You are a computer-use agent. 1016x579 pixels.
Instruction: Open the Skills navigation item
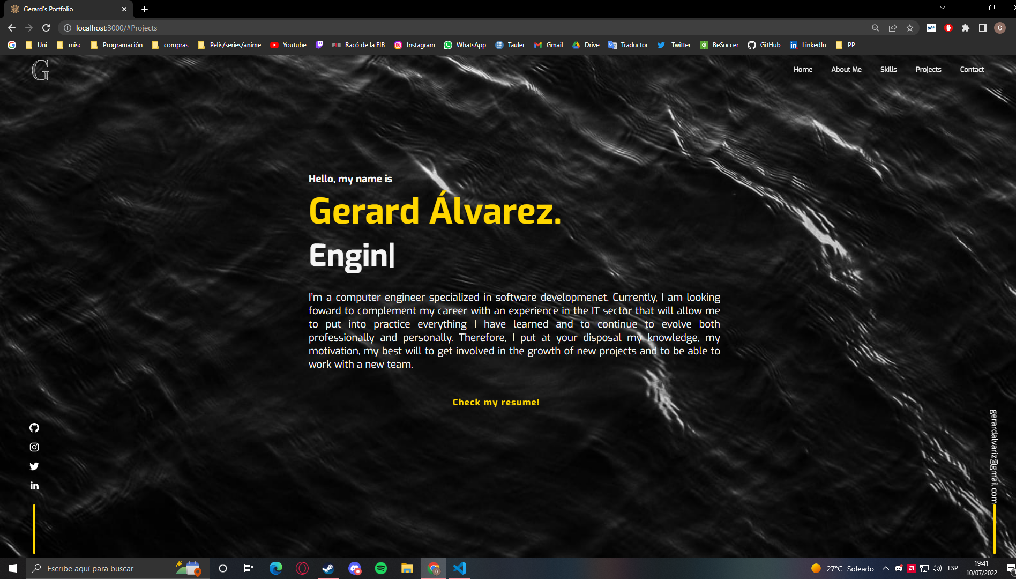point(888,69)
